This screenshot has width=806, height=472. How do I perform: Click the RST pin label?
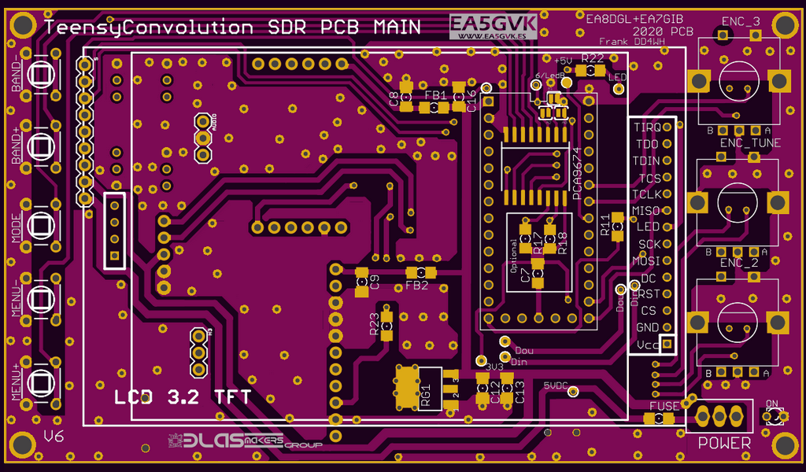point(649,293)
